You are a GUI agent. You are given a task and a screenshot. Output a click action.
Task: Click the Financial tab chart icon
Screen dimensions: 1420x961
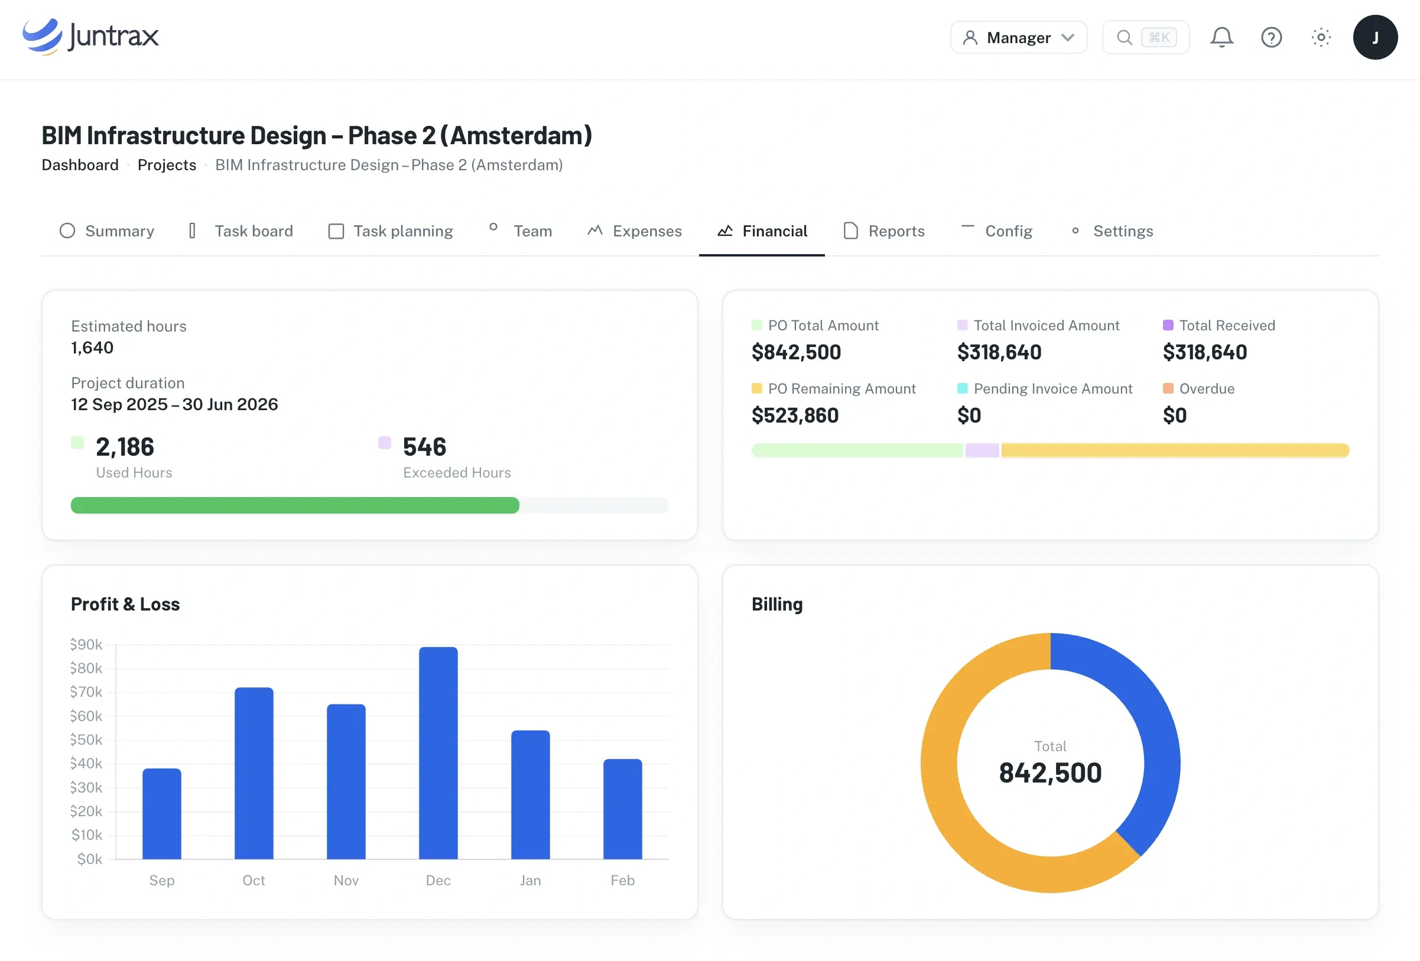tap(724, 231)
